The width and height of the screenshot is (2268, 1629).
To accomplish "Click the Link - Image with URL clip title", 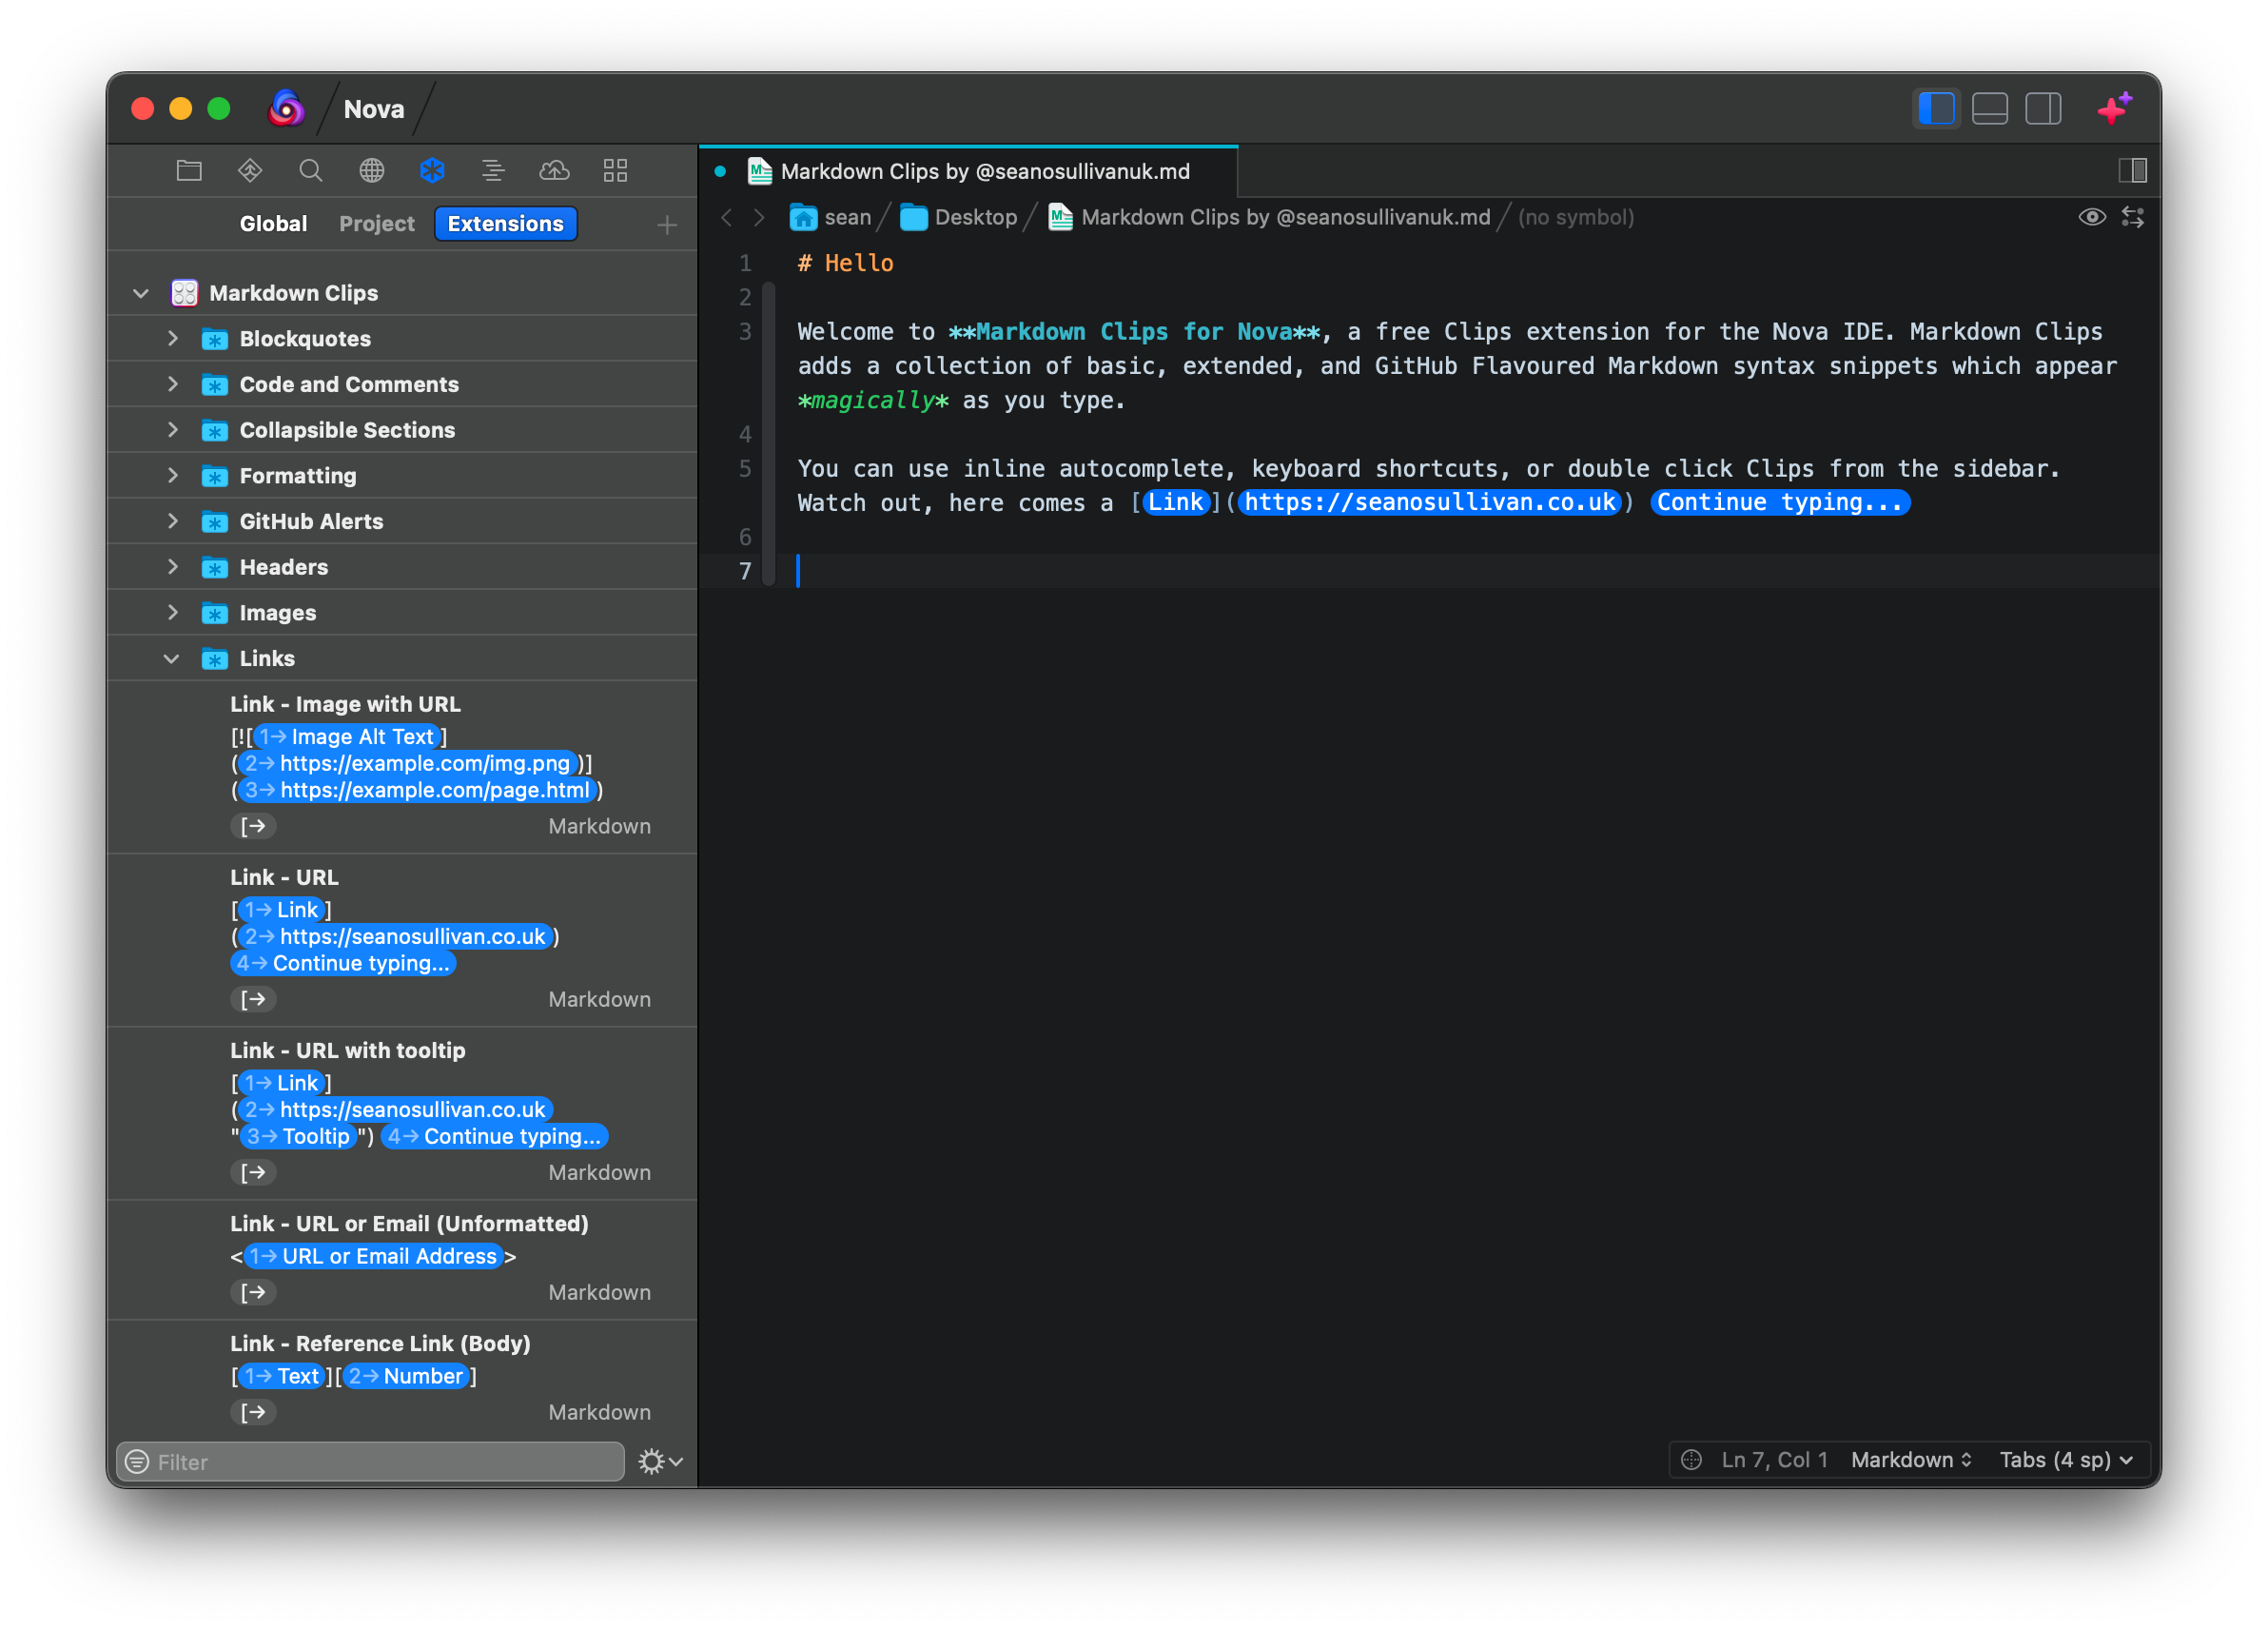I will (x=345, y=704).
